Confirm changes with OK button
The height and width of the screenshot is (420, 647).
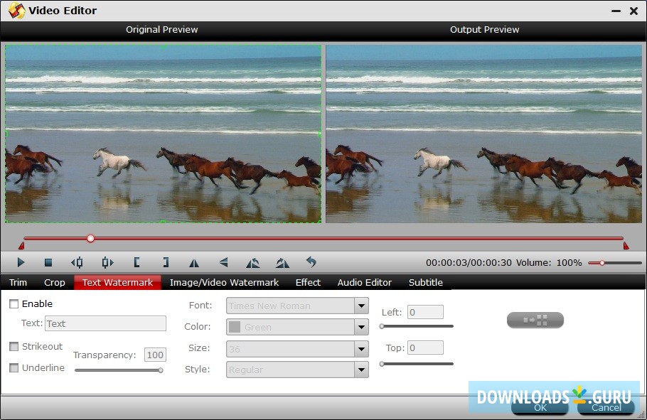540,406
